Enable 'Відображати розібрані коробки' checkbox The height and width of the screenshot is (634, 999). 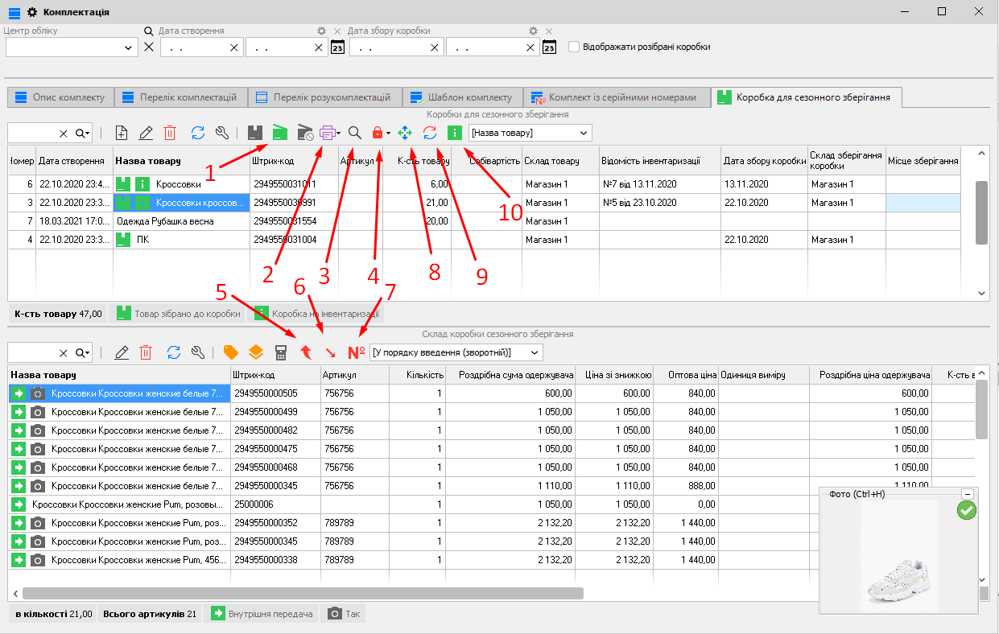574,47
